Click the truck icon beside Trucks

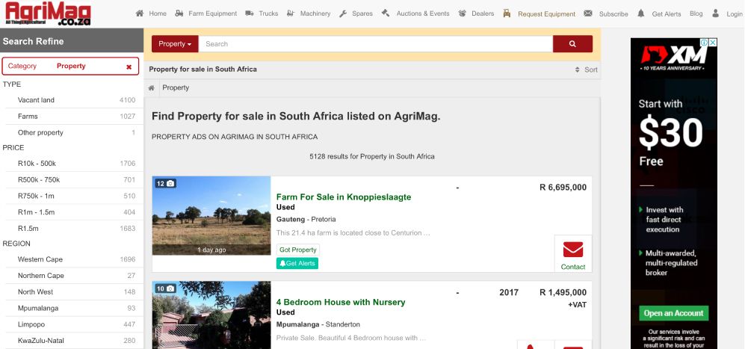pos(250,13)
